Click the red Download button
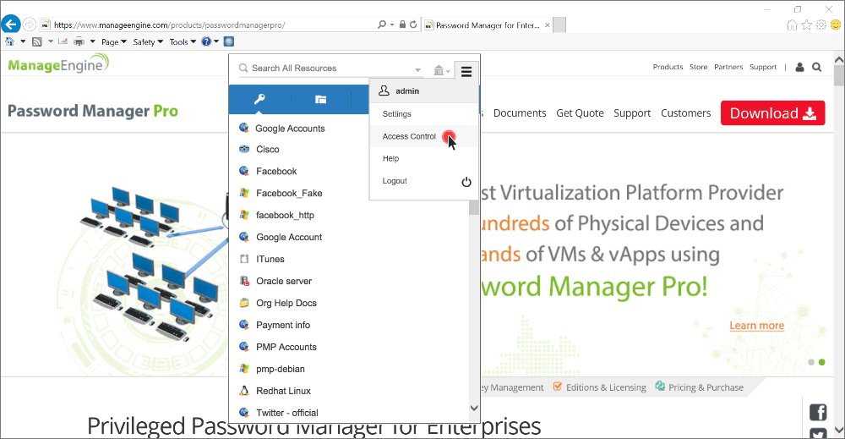This screenshot has height=439, width=845. click(x=773, y=113)
